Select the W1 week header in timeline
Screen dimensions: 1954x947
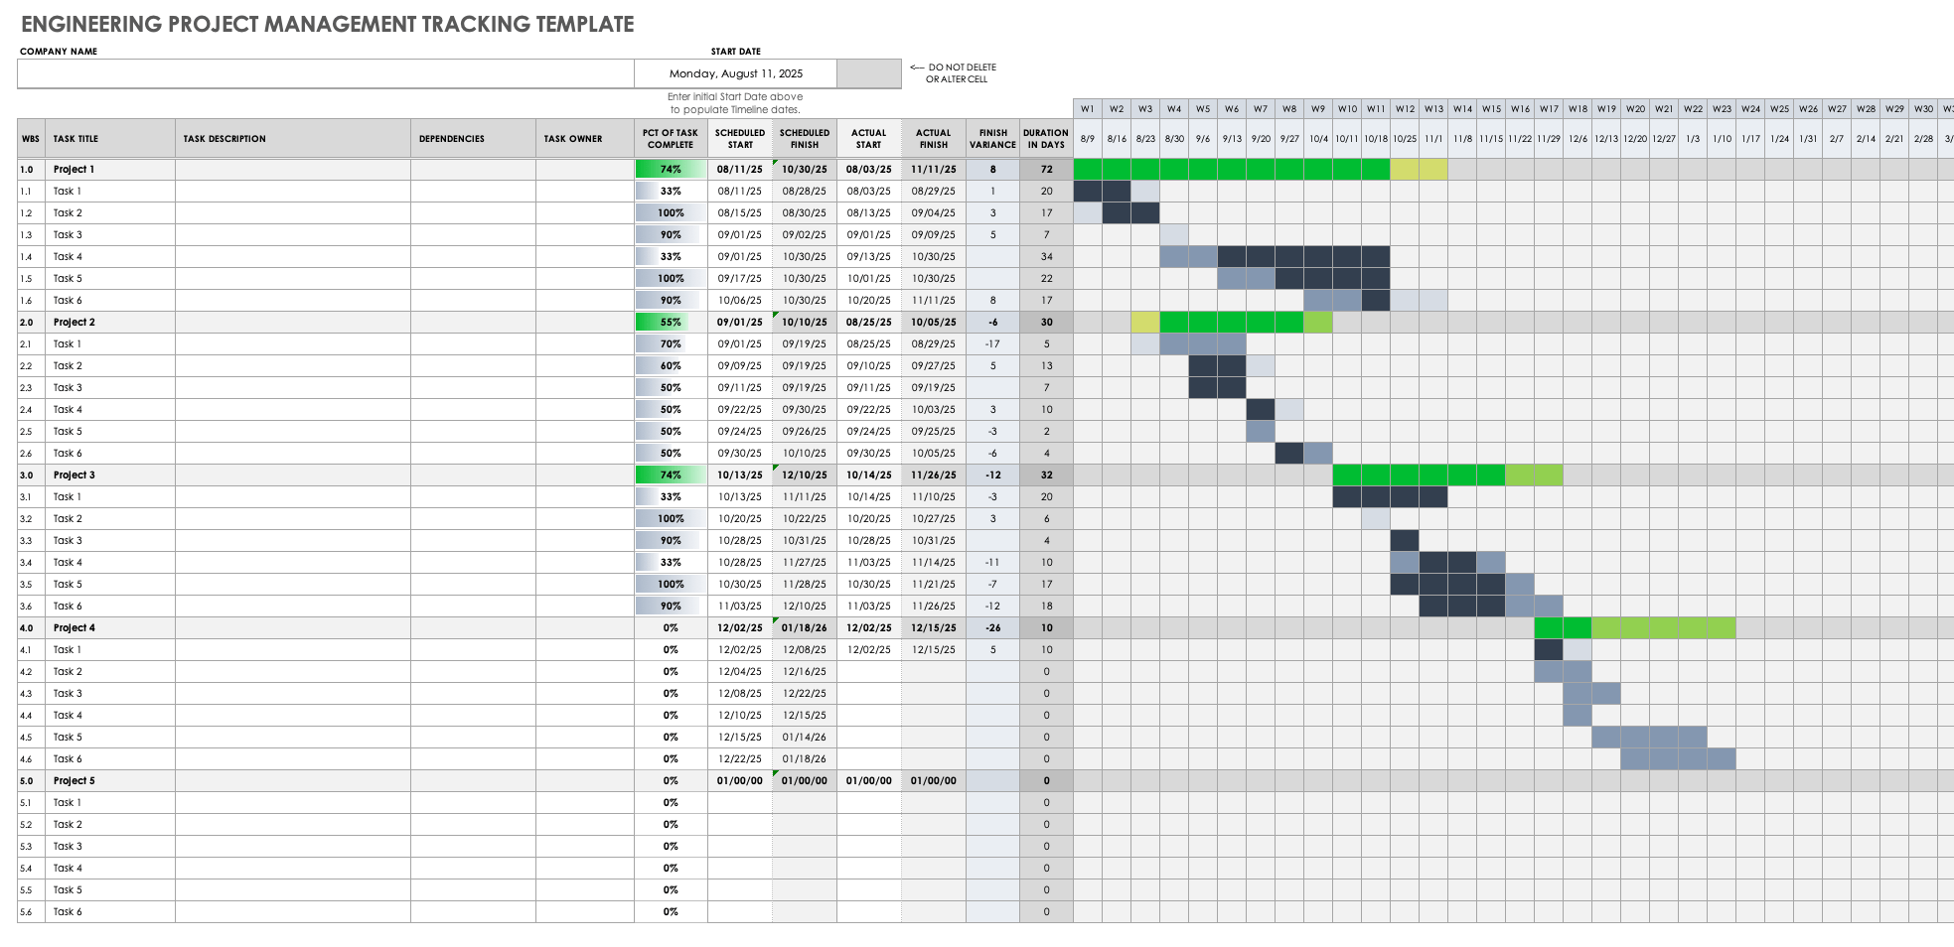tap(1088, 109)
